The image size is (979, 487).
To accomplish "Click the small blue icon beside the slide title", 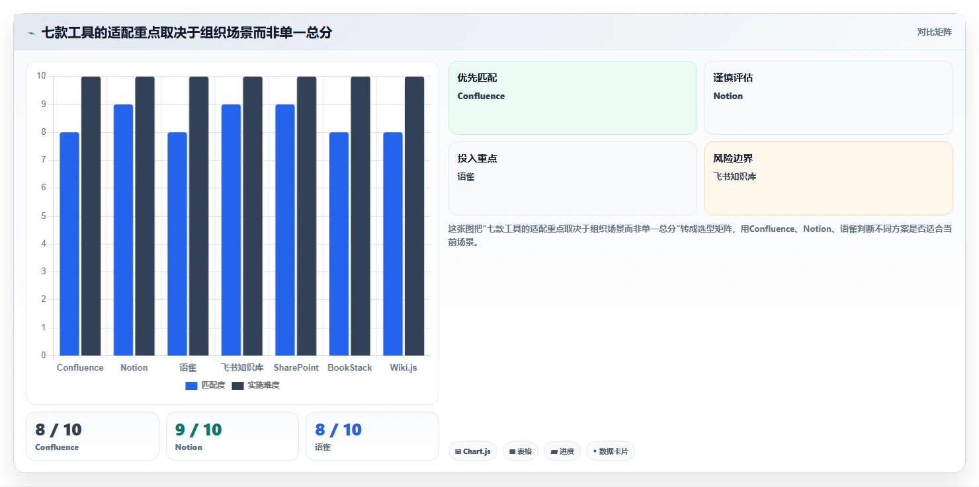I will (31, 33).
